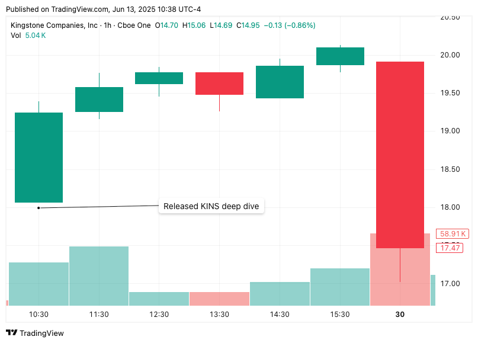Click the close value C14.95

(248, 25)
